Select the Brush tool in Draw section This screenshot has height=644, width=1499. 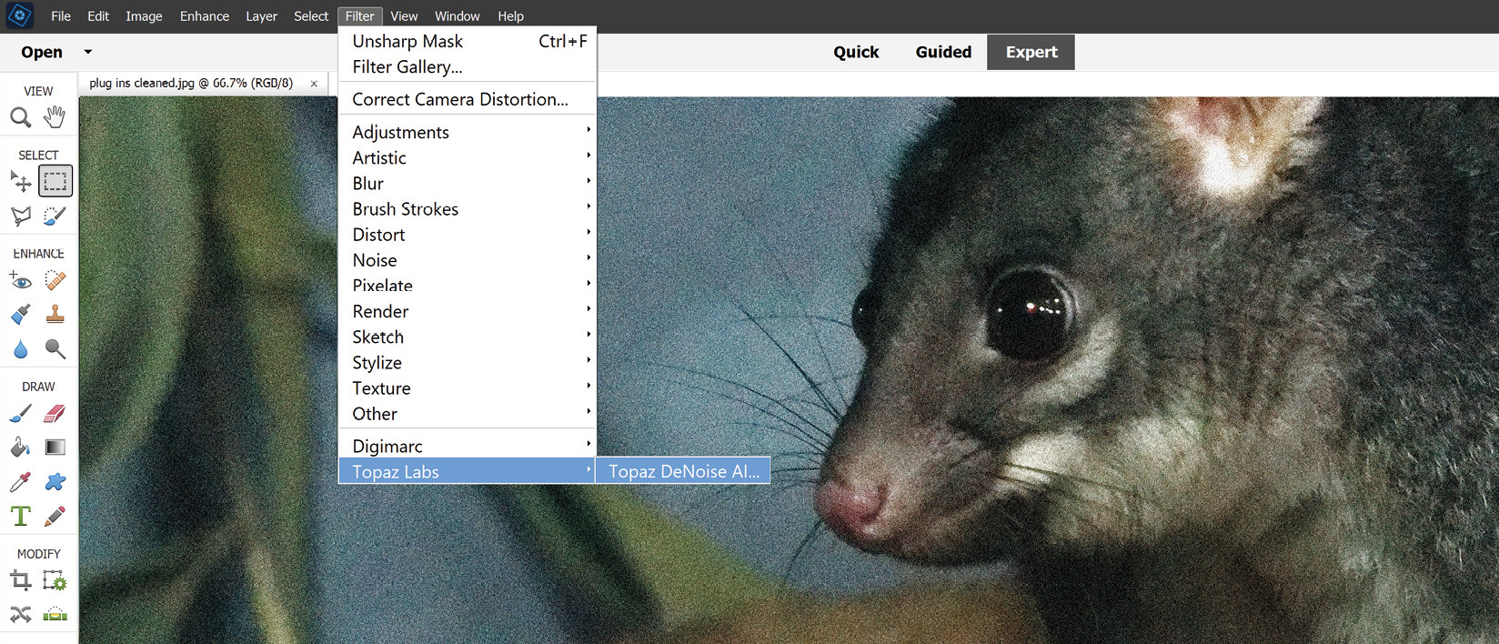[21, 414]
